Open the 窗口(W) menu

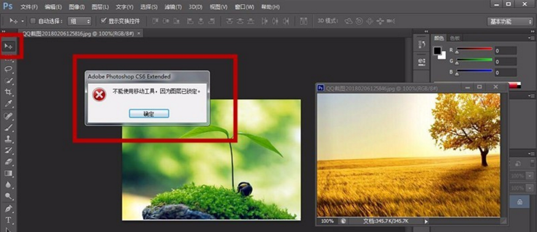244,7
